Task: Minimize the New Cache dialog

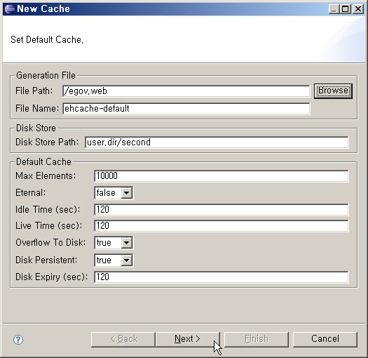Action: 333,9
